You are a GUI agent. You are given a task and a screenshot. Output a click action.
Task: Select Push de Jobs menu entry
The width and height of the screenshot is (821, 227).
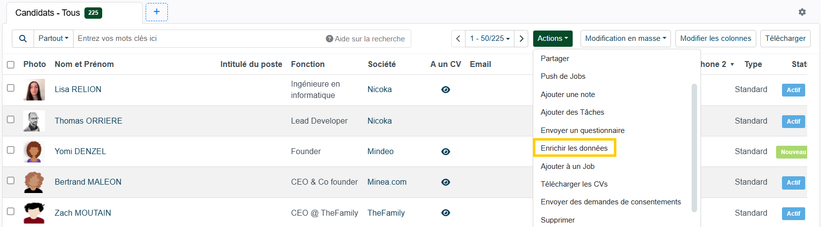point(563,76)
